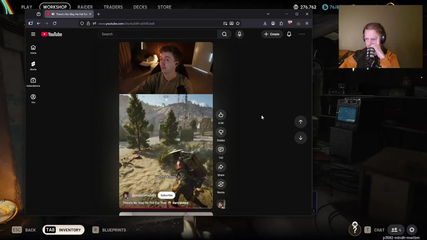Reload the browser page
The image size is (427, 240).
[55, 23]
